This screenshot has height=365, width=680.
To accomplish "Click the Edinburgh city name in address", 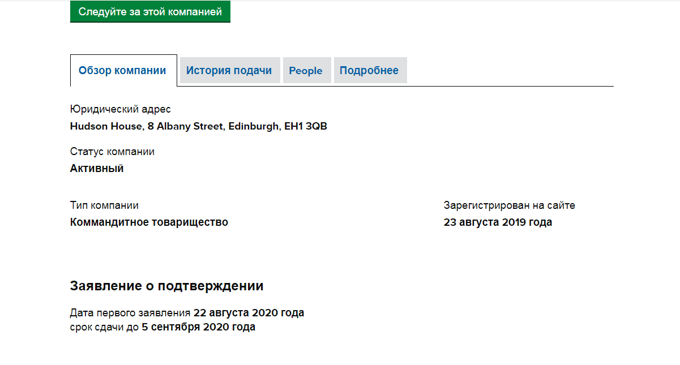I will (254, 126).
